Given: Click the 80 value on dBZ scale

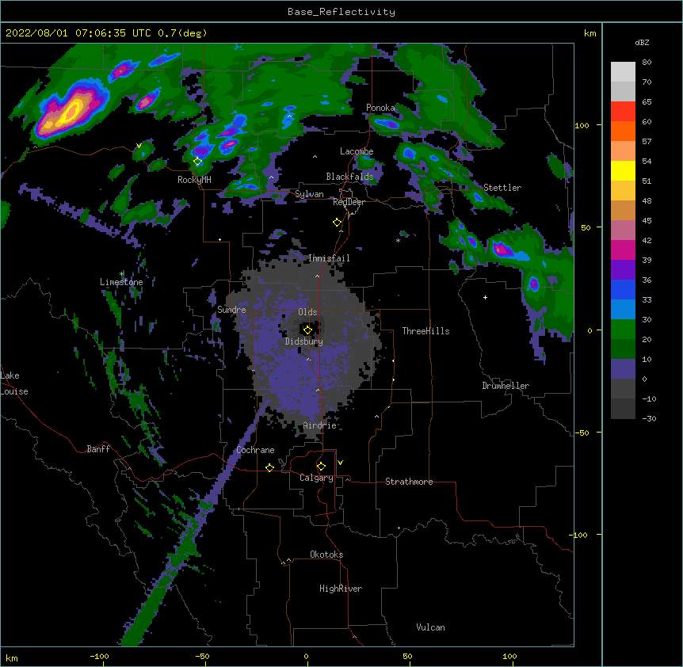Looking at the screenshot, I should pos(647,63).
